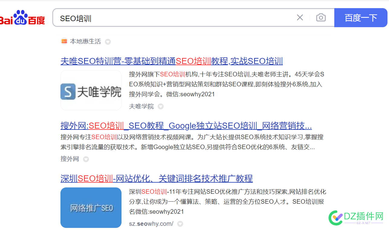
Task: Expand dropdown arrow beside sz.seowhy.com/
Action: (x=180, y=224)
